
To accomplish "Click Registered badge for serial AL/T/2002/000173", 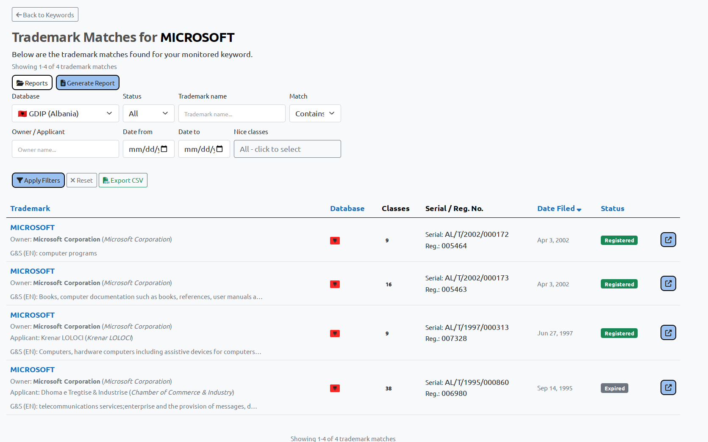I will point(619,284).
